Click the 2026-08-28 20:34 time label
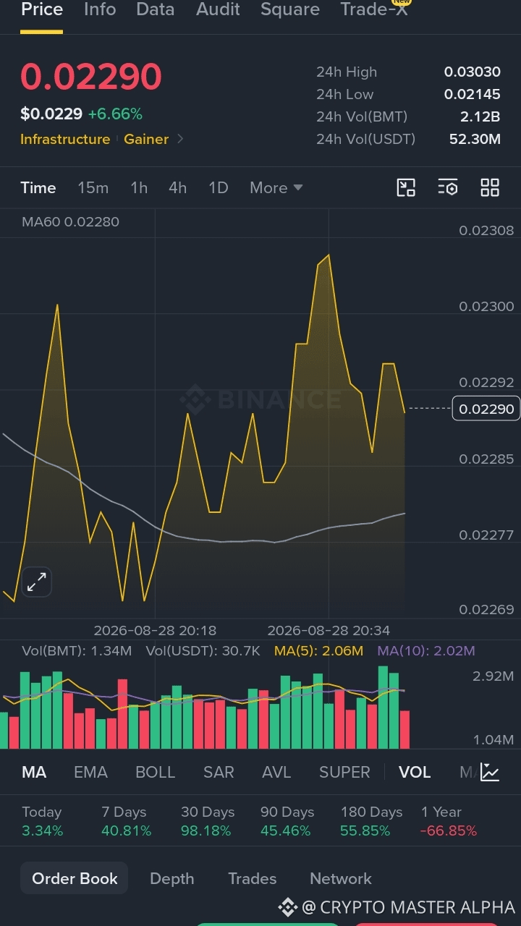Image resolution: width=521 pixels, height=926 pixels. tap(329, 630)
